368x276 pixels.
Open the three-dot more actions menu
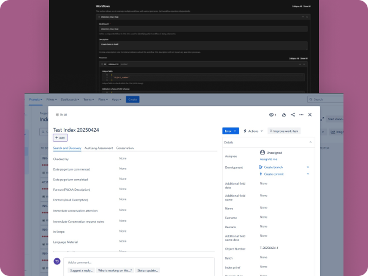(301, 115)
